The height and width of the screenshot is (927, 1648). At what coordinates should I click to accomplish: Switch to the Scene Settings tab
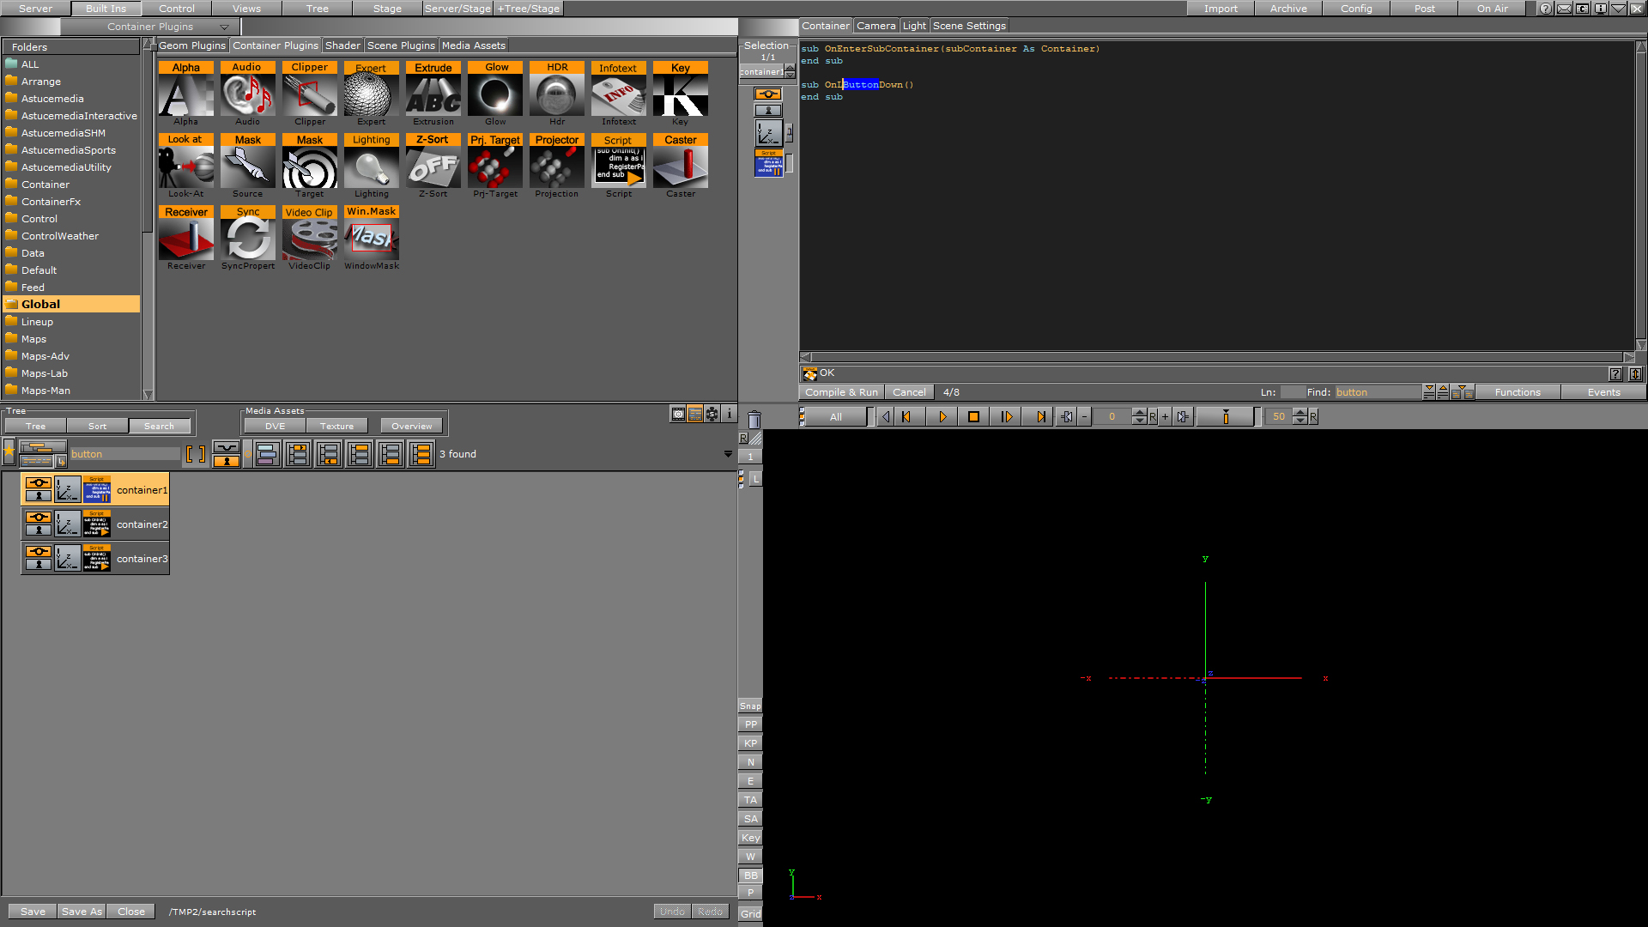(966, 25)
